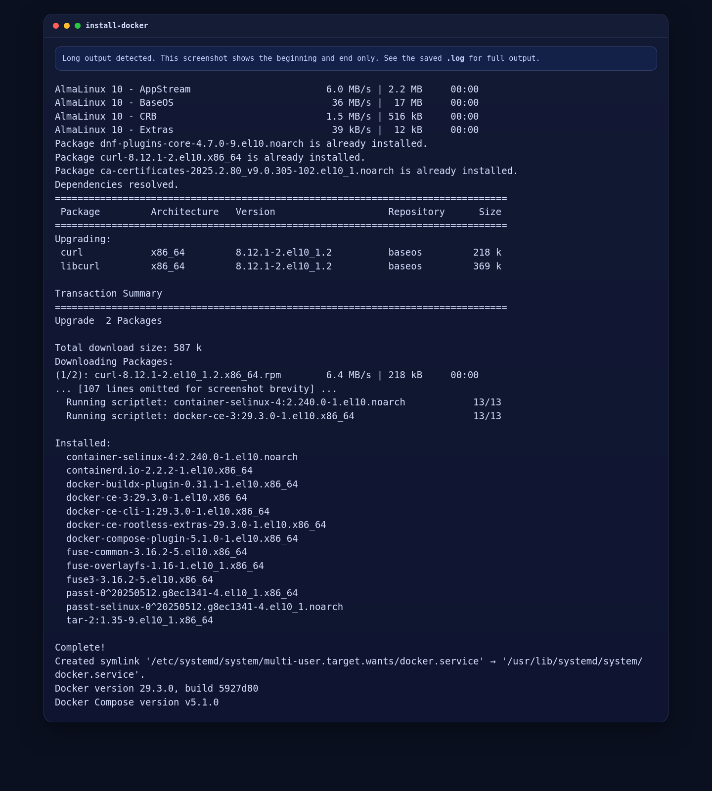Click the curl upgrade table row
712x791 pixels.
(281, 253)
